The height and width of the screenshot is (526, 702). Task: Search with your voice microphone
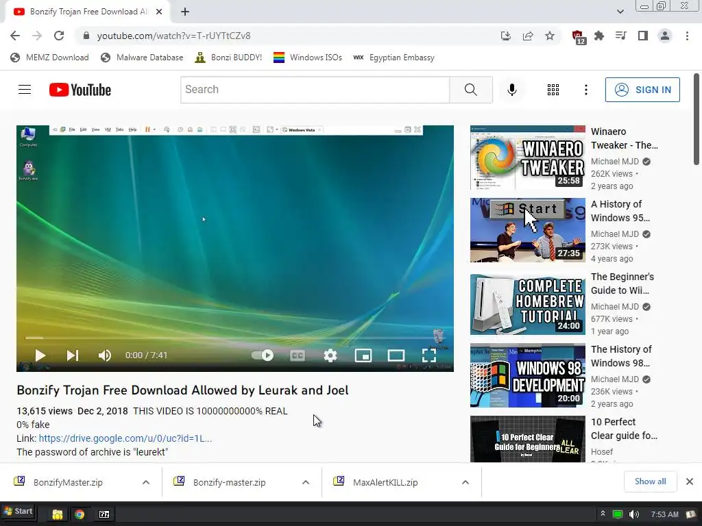tap(511, 90)
